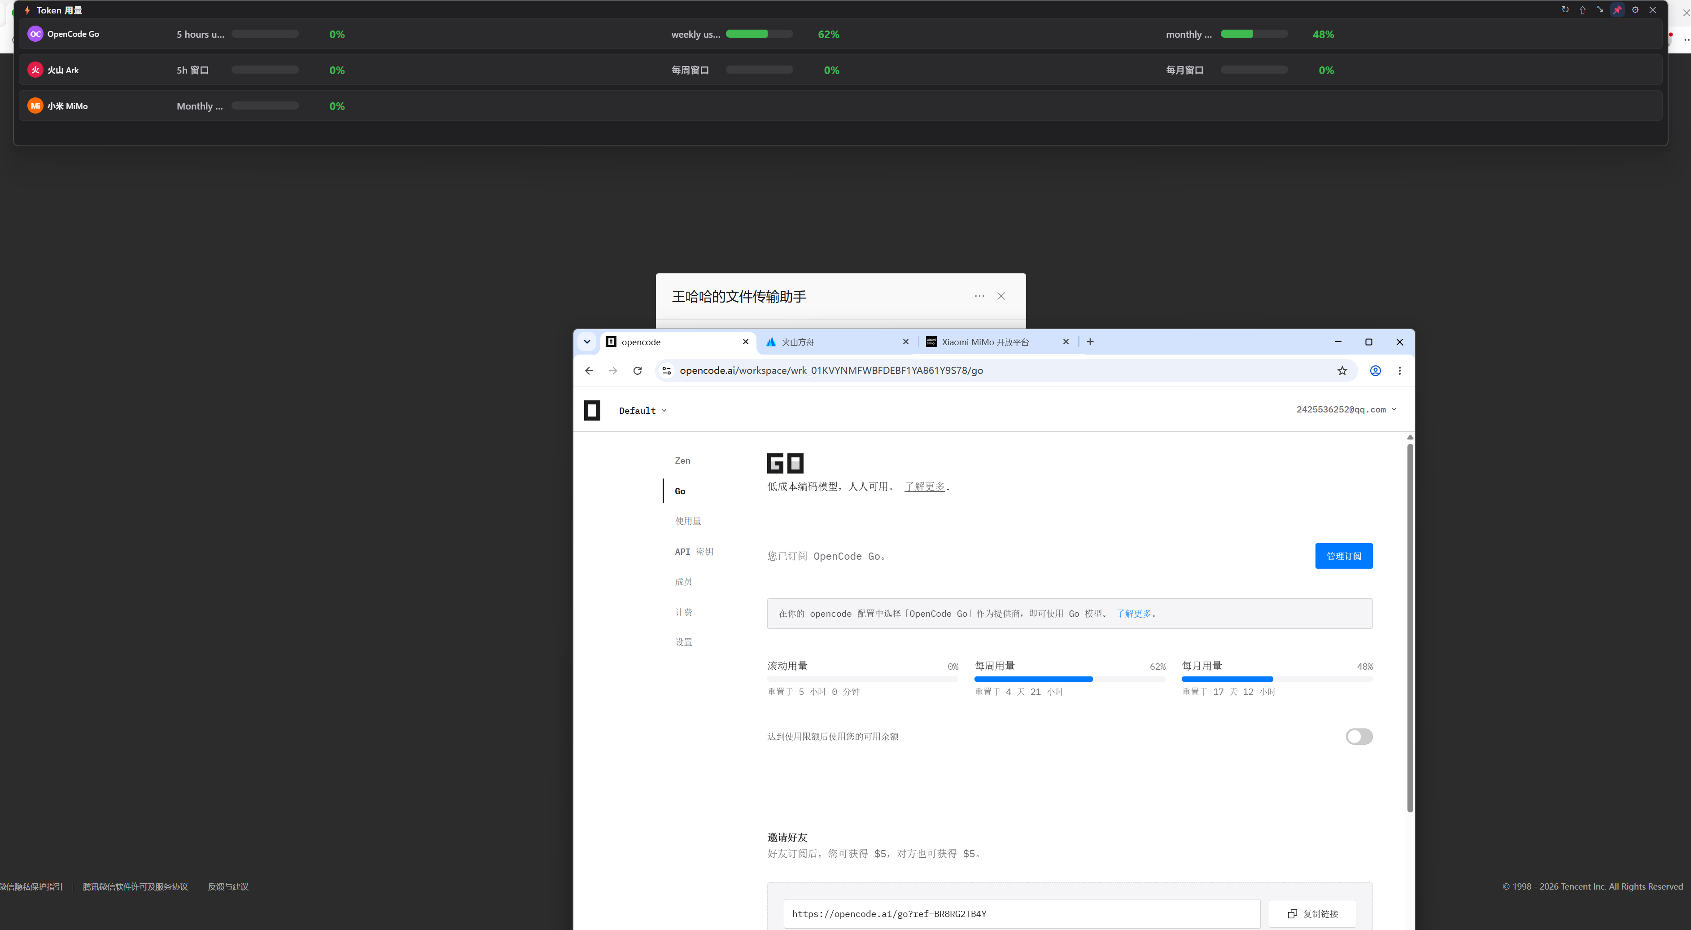Open Token widget settings gear

click(x=1635, y=10)
